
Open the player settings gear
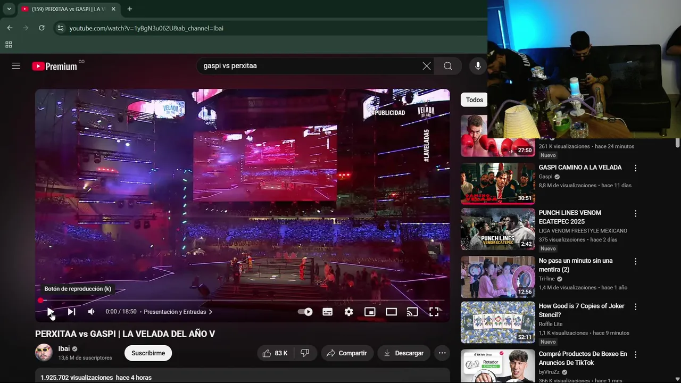click(348, 312)
